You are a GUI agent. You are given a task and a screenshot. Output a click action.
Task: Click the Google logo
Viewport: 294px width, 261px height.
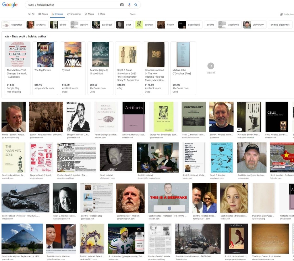pyautogui.click(x=10, y=5)
